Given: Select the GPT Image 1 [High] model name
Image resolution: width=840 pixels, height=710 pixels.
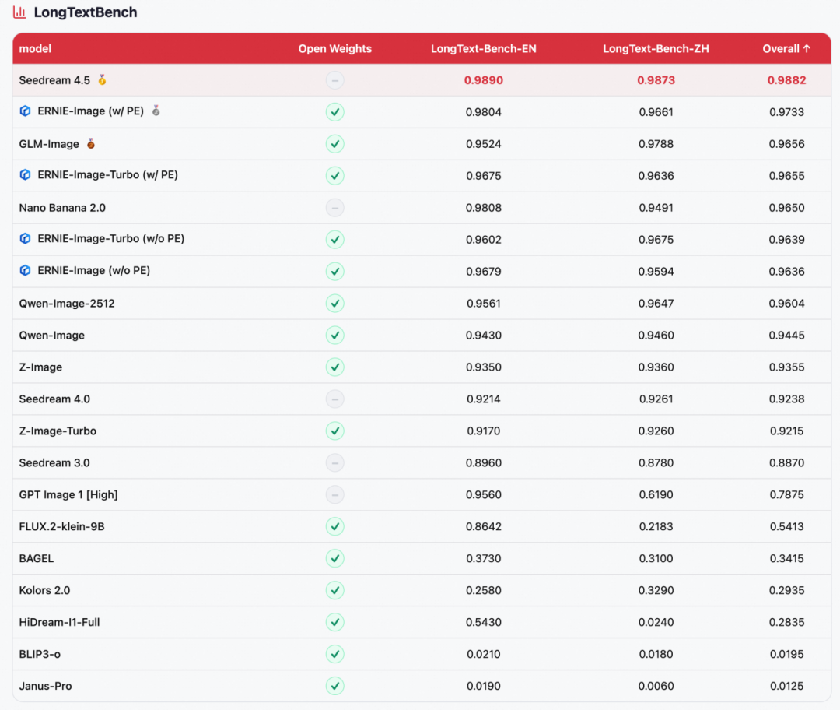Looking at the screenshot, I should tap(68, 495).
